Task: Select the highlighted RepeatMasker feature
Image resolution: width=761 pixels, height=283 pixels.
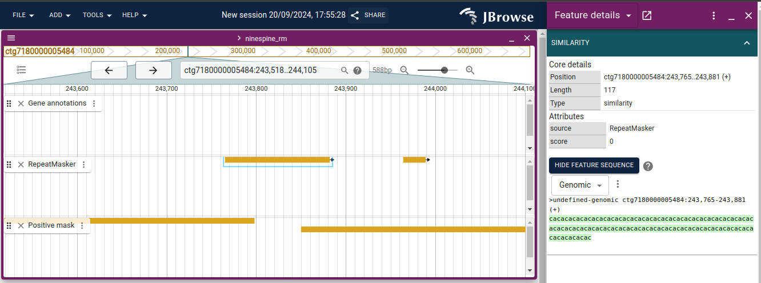Action: coord(278,160)
